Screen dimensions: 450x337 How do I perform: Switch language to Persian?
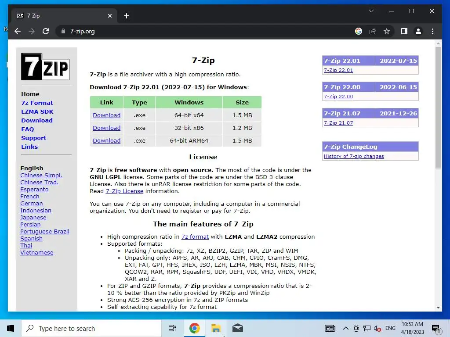(30, 224)
